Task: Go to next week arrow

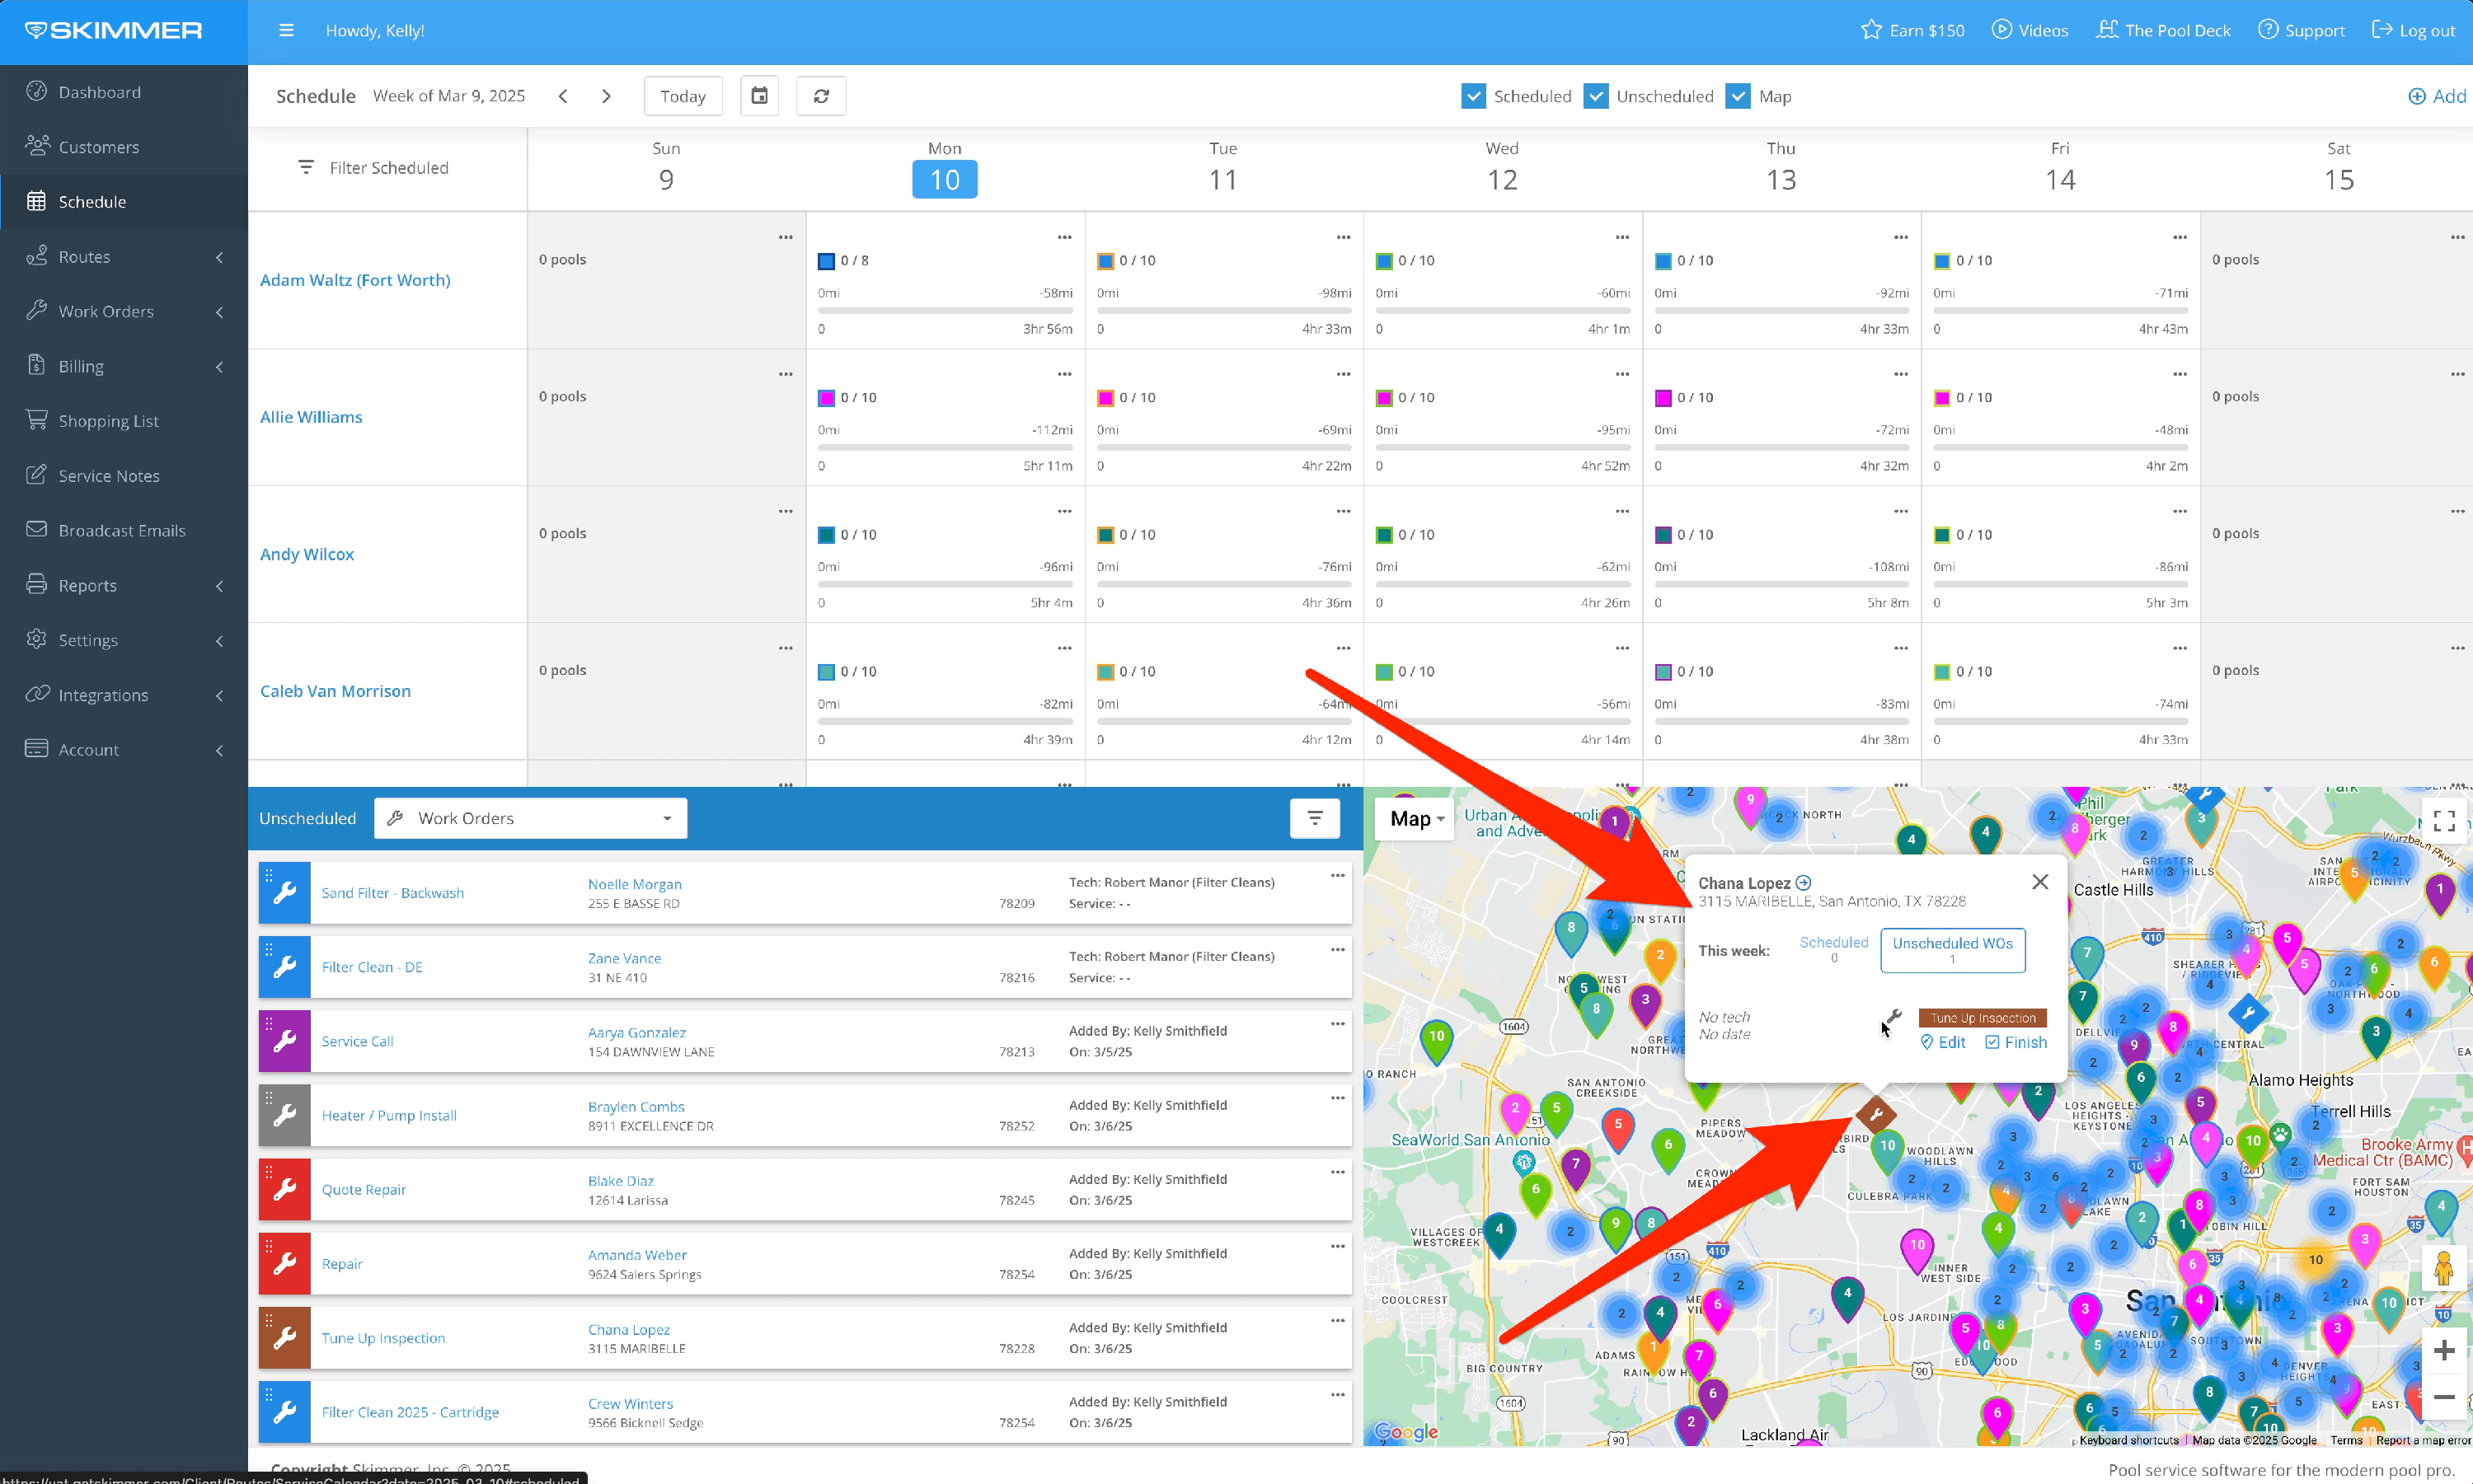Action: (606, 96)
